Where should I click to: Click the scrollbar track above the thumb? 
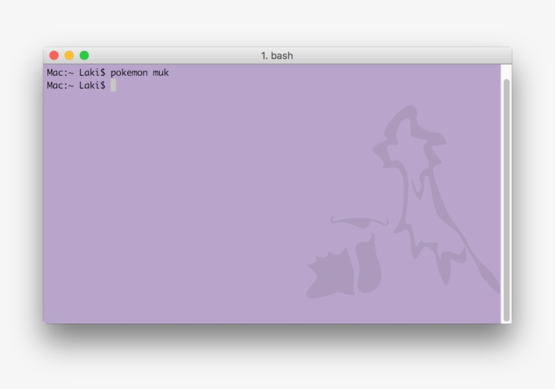pyautogui.click(x=506, y=72)
